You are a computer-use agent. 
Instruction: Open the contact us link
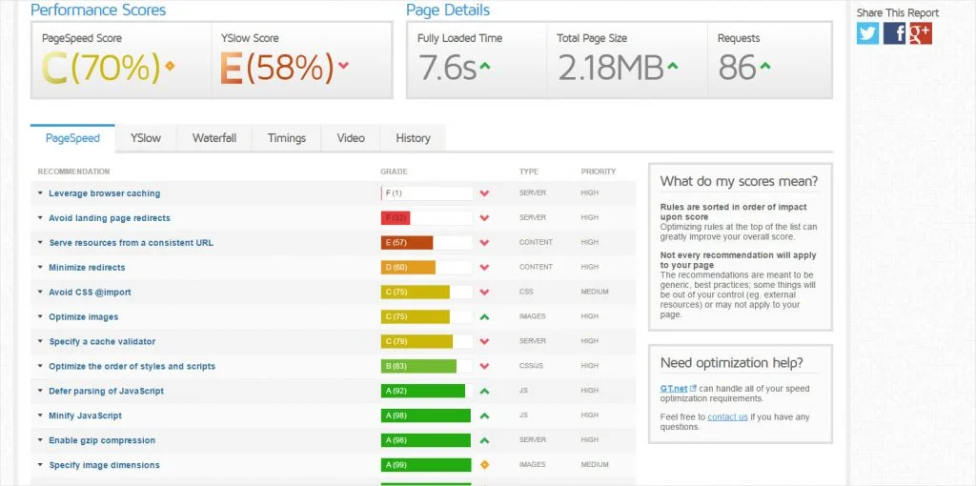[x=727, y=417]
